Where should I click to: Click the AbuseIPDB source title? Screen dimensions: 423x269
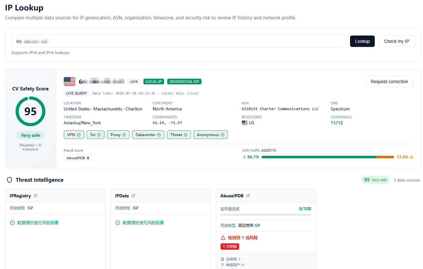232,196
